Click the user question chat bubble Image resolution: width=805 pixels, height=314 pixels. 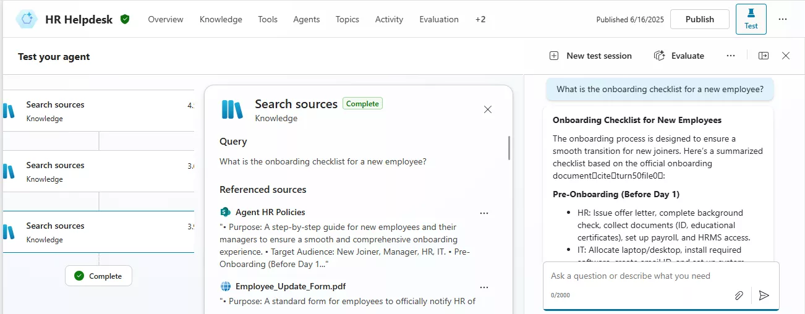click(x=660, y=89)
